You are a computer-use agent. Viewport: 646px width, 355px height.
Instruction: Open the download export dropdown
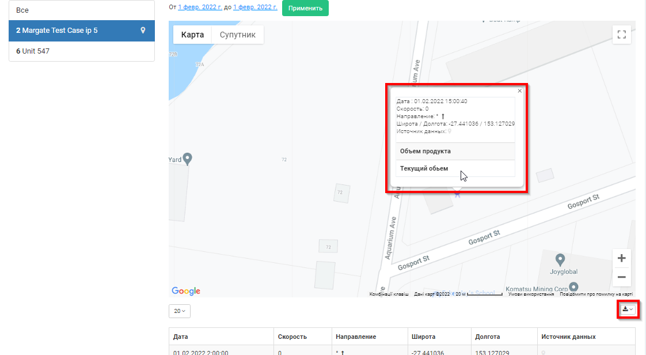pyautogui.click(x=628, y=309)
